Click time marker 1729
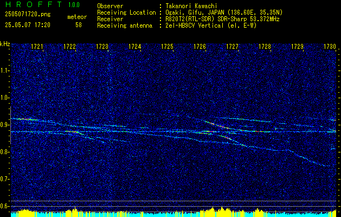The width and height of the screenshot is (341, 217). tap(297, 46)
